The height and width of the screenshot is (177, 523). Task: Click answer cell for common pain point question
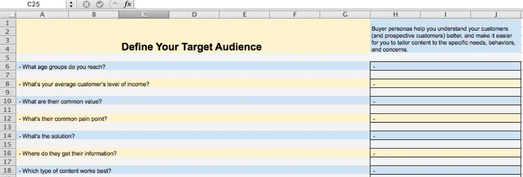(x=446, y=118)
